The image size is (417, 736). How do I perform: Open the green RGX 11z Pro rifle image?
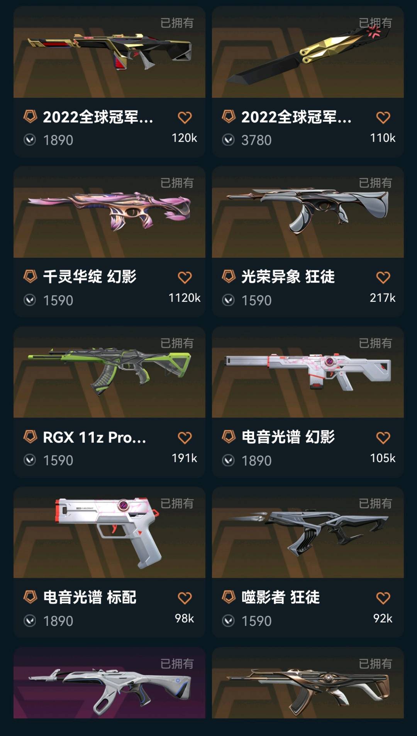[x=109, y=372]
